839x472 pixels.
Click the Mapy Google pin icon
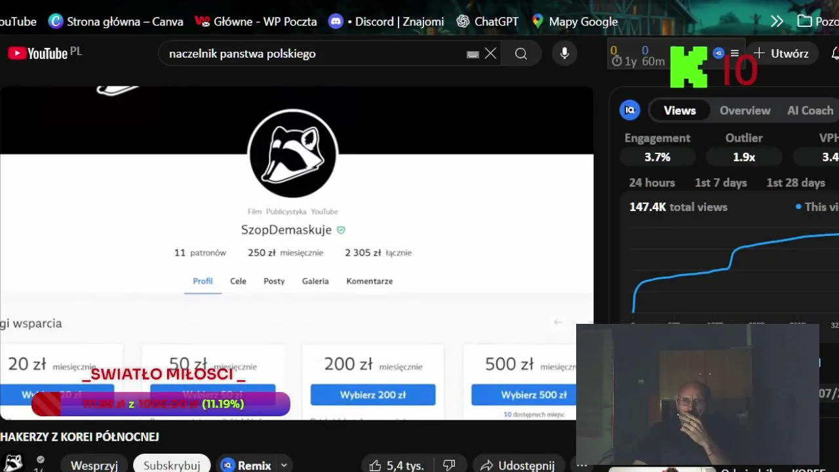coord(537,22)
